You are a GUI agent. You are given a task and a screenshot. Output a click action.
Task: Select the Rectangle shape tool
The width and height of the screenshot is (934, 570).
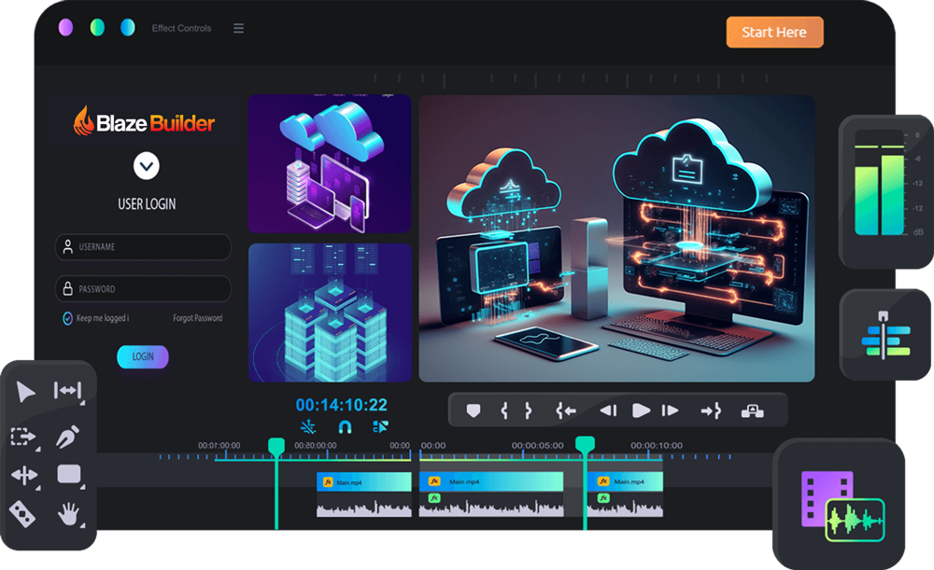click(69, 474)
